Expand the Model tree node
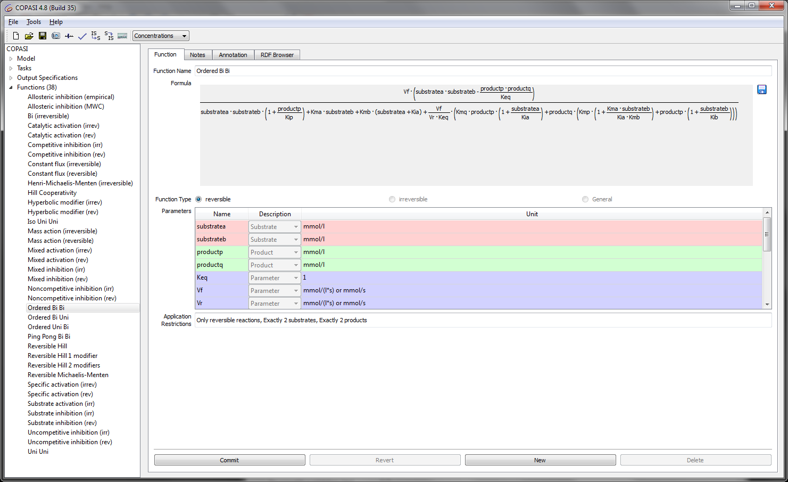Viewport: 788px width, 482px height. click(x=11, y=59)
